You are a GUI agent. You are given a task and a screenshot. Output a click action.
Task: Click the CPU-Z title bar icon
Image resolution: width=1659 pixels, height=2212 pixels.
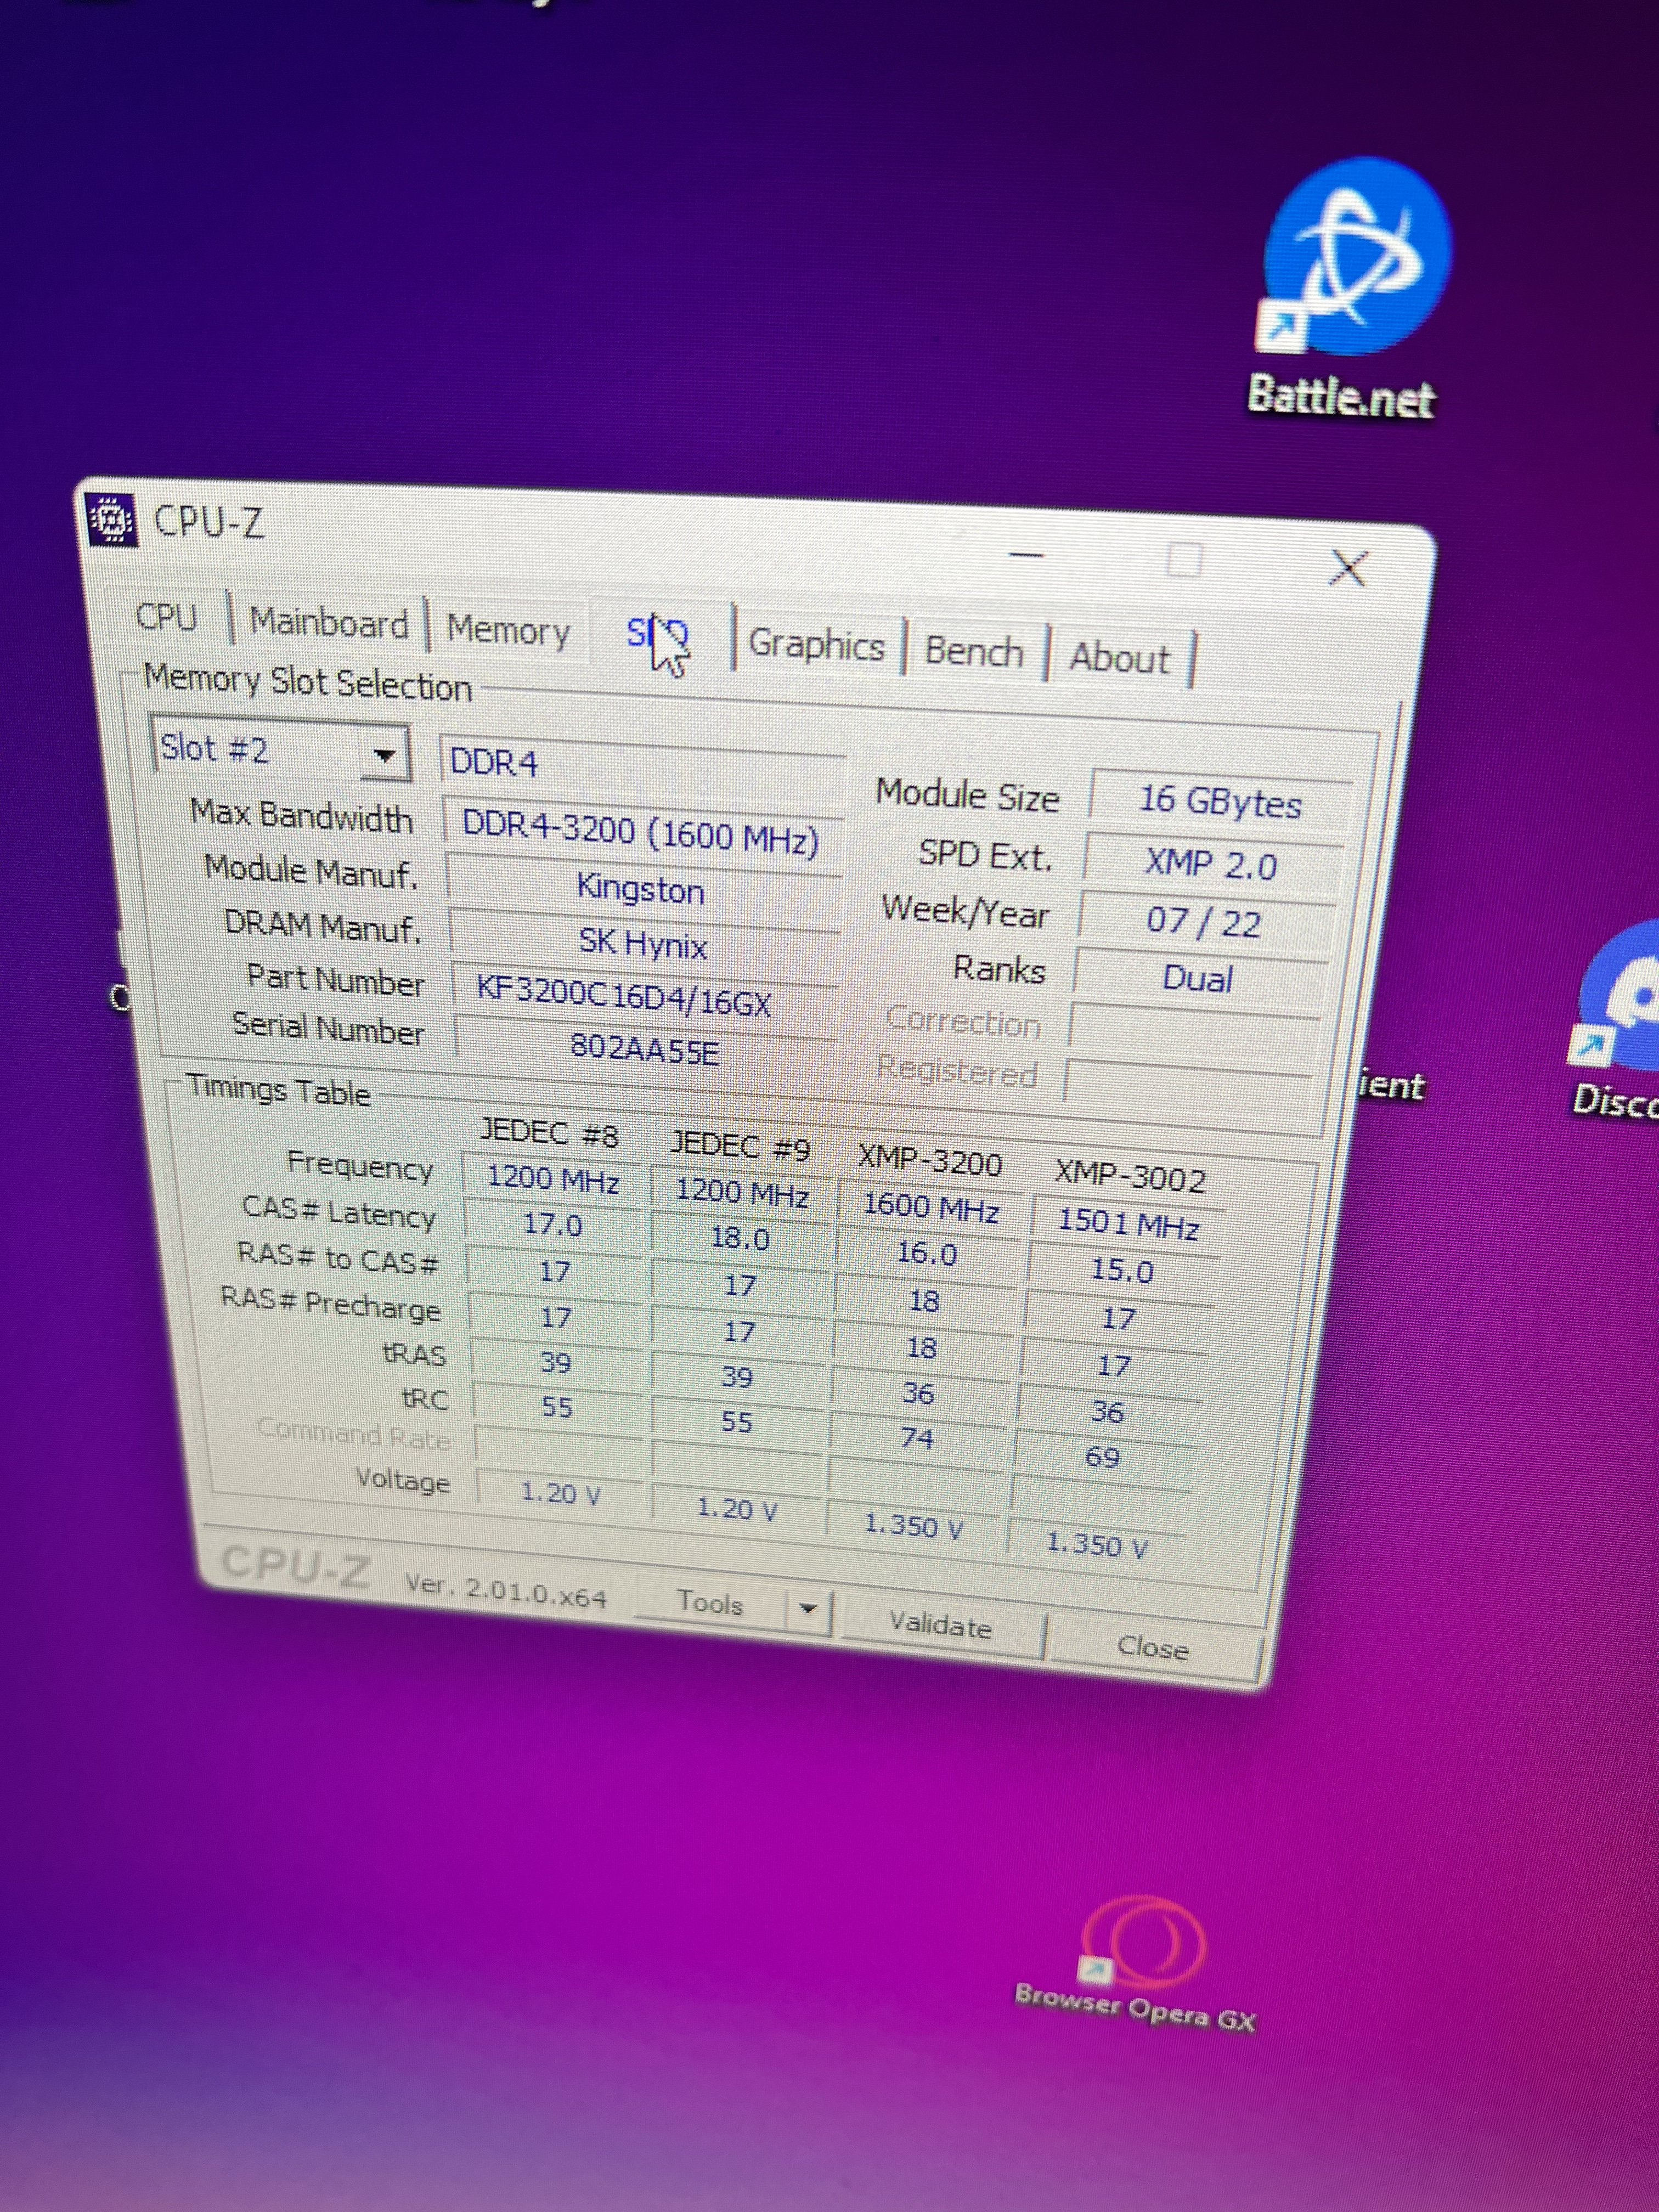[x=111, y=519]
